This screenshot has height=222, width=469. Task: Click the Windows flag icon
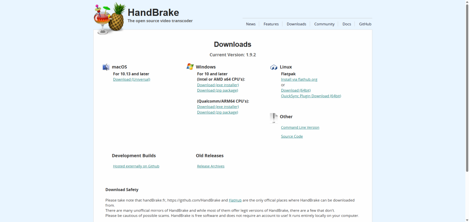[190, 67]
